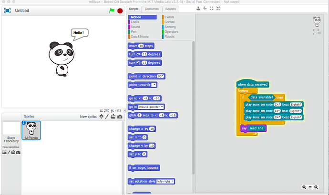Screen dimensions: 329x195
Task: Click the panda sprite on the stage
Action: coord(61,59)
